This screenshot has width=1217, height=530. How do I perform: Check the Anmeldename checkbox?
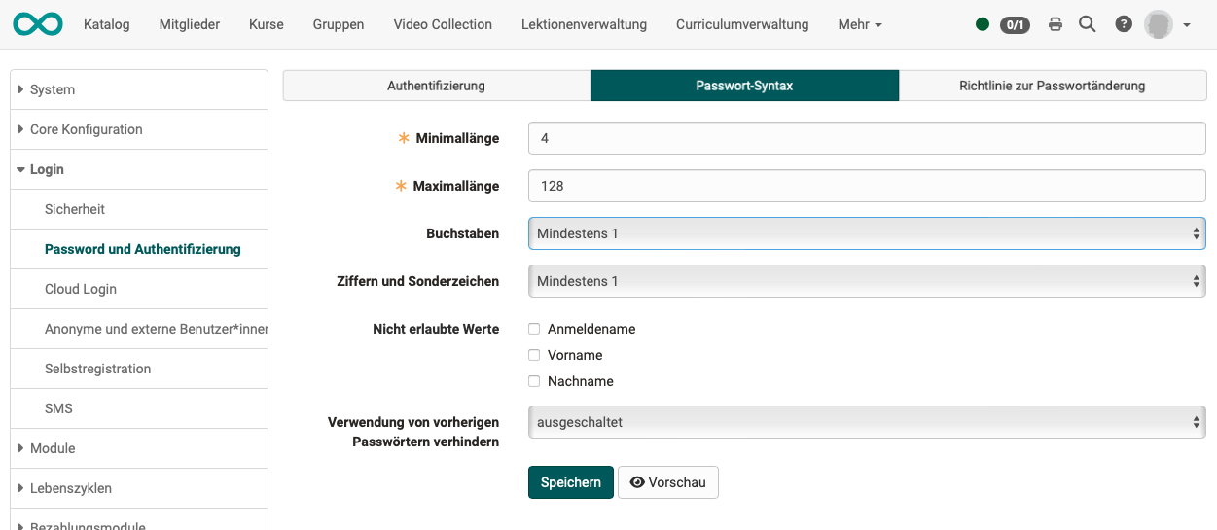tap(534, 329)
